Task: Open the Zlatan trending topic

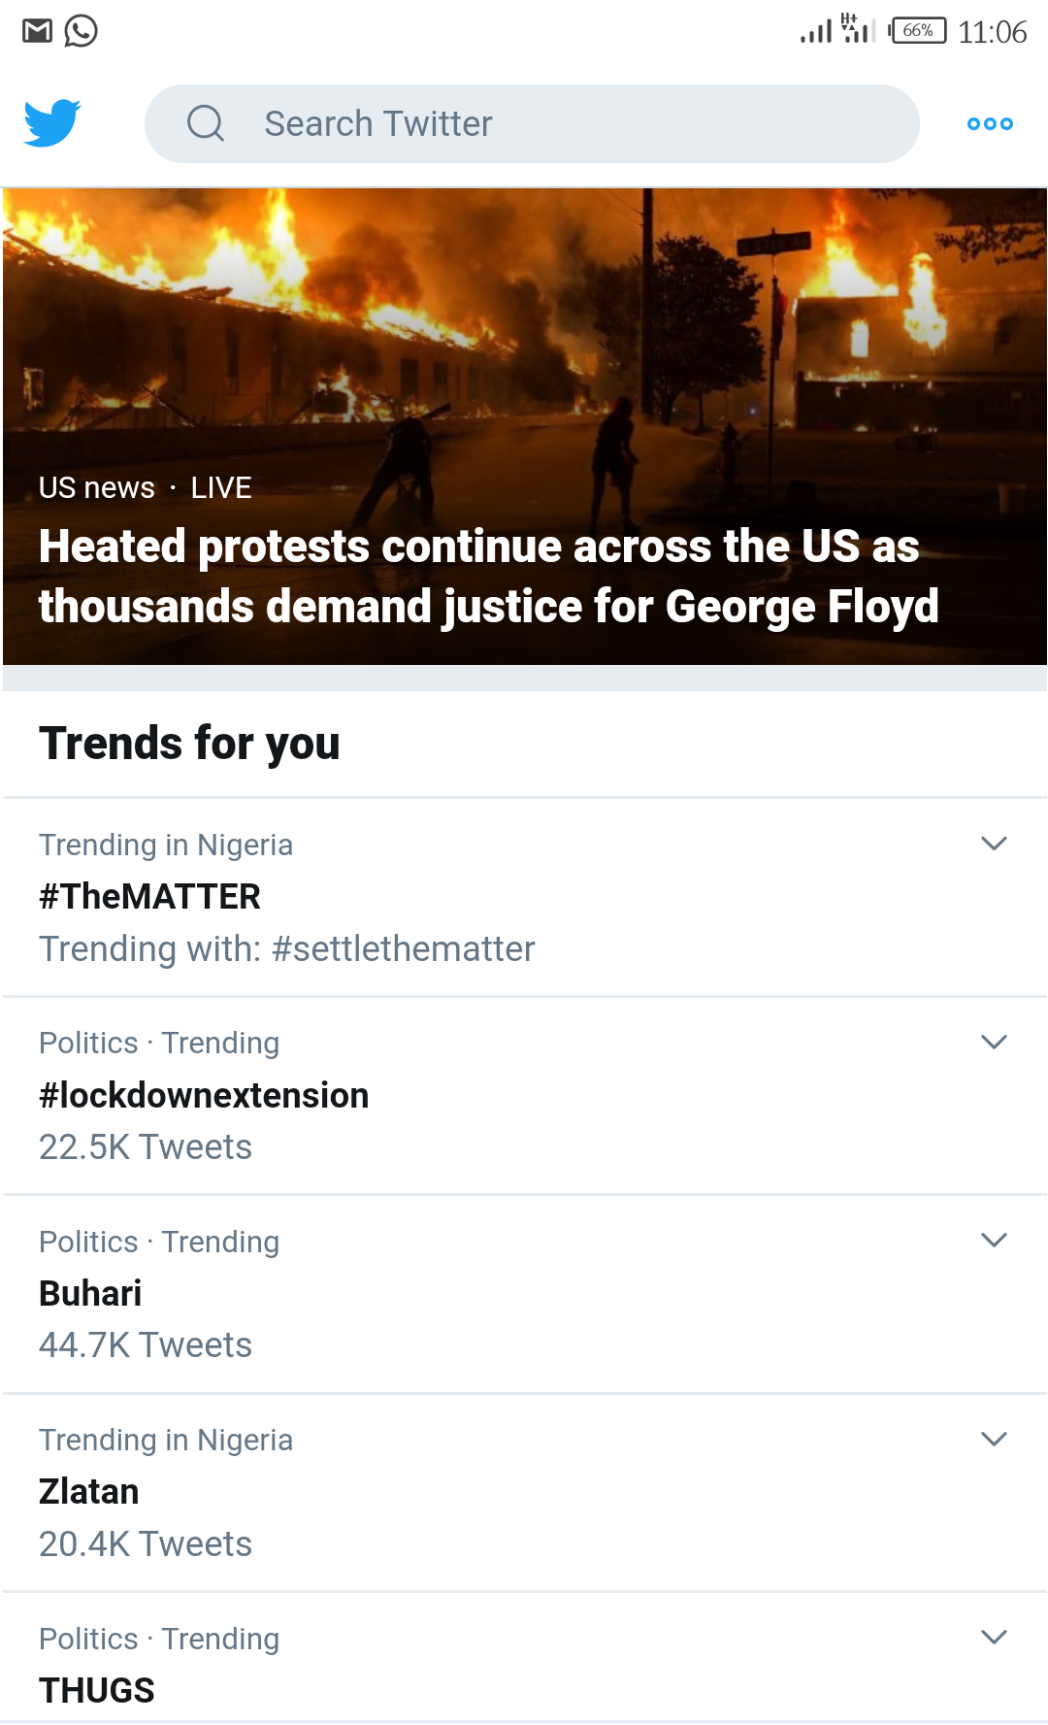Action: tap(89, 1492)
